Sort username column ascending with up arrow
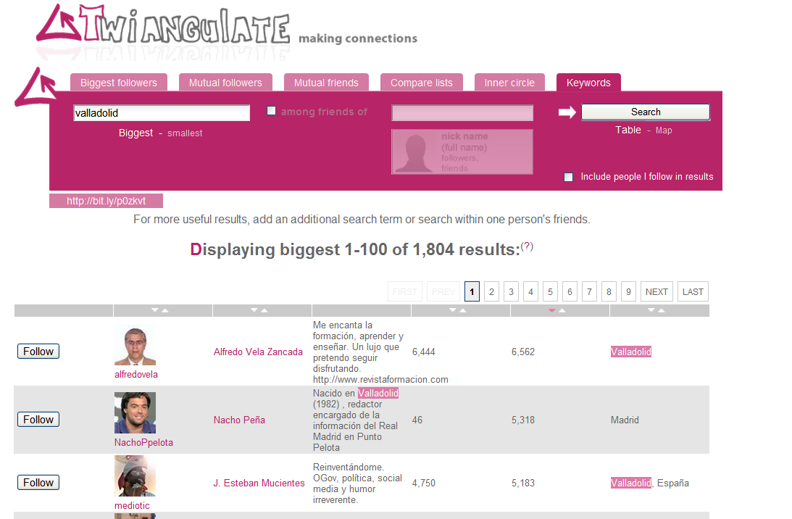 click(x=165, y=310)
